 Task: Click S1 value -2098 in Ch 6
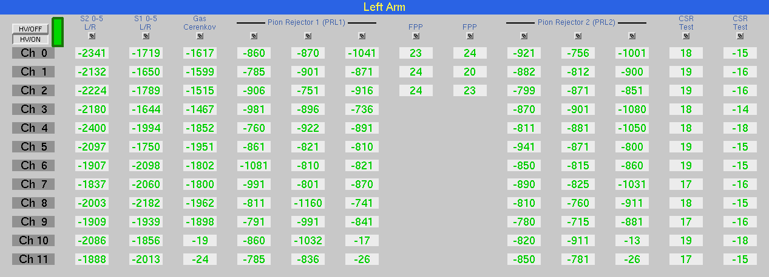click(146, 166)
